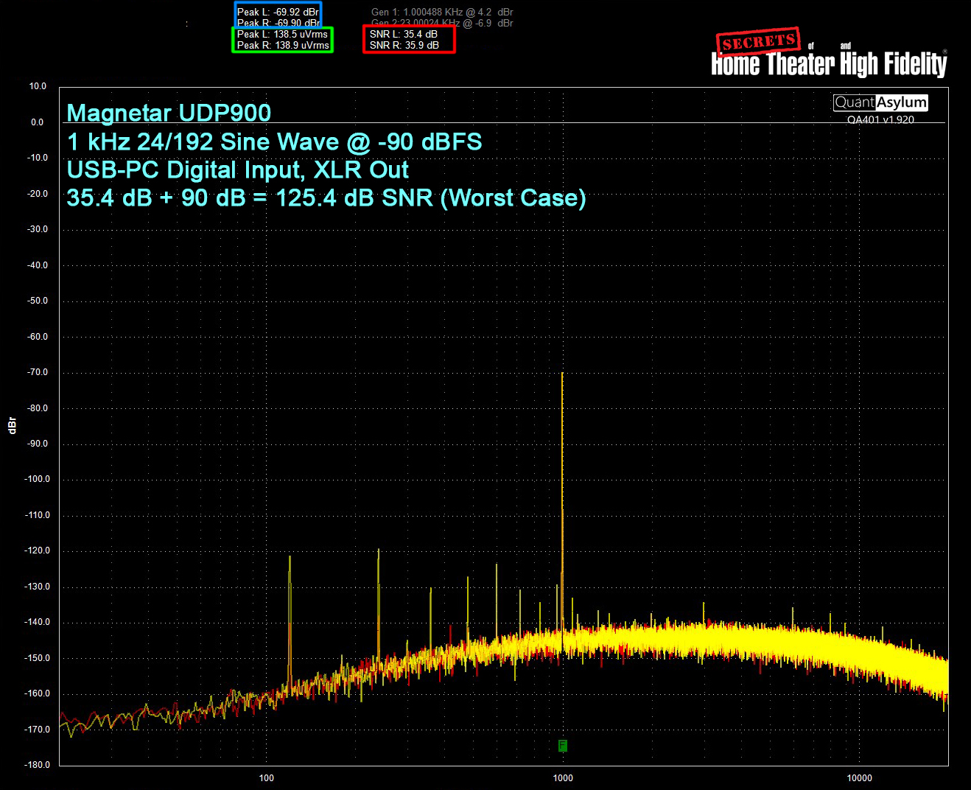This screenshot has width=971, height=790.
Task: Click the Magnetar UDP900 title text
Action: (169, 113)
